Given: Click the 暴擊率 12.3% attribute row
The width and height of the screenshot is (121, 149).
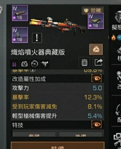Looking at the screenshot, I should tap(57, 97).
